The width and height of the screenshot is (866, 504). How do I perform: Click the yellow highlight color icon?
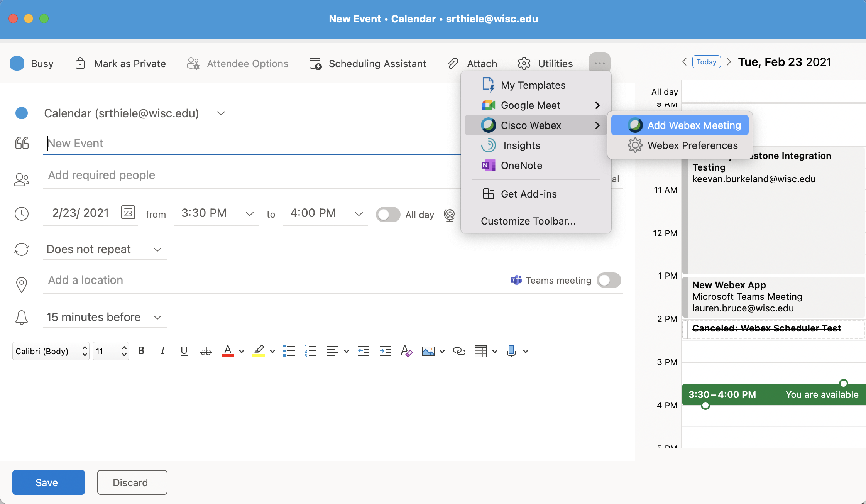[x=259, y=351]
